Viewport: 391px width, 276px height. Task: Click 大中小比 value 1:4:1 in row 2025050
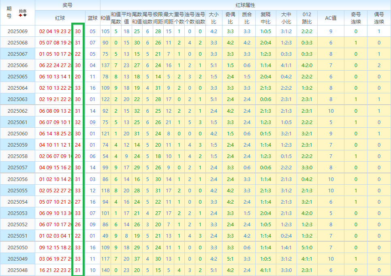tap(286, 247)
